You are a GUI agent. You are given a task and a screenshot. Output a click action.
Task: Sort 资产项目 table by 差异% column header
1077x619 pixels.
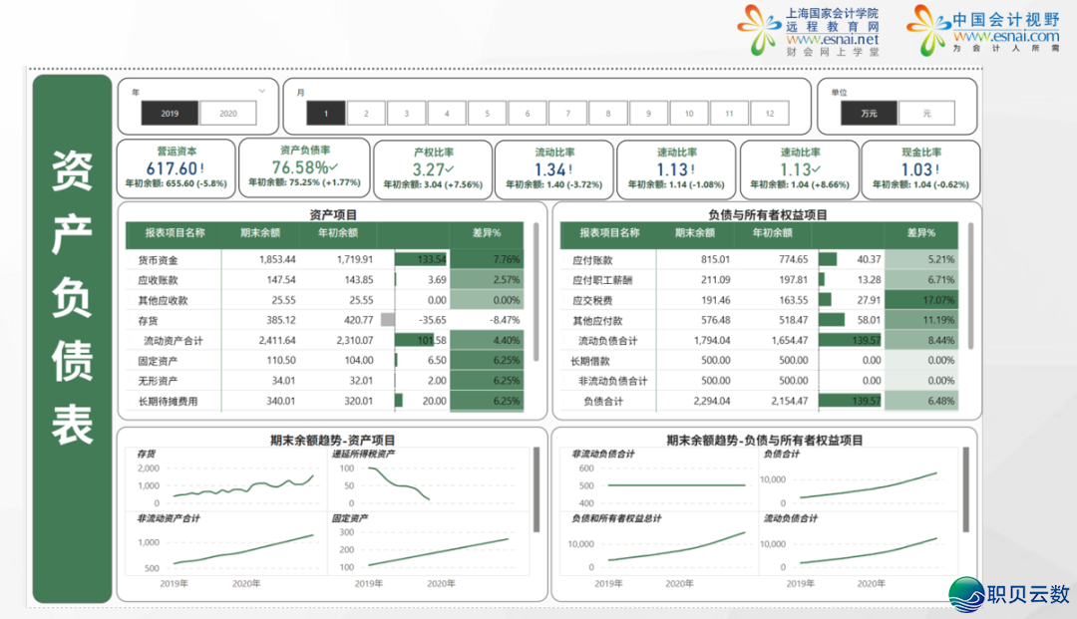[488, 233]
